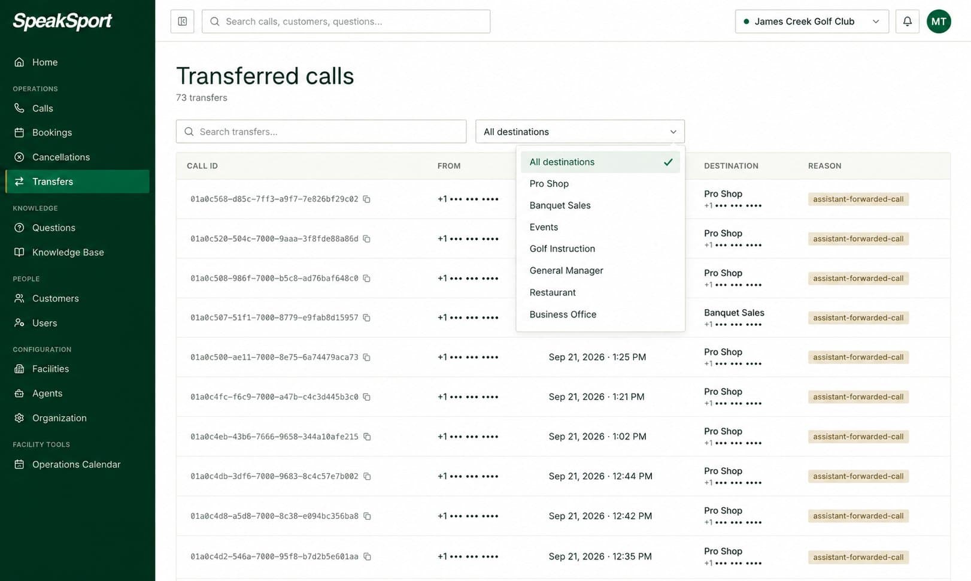Click the Sep 21, 2026 · 1:02 PM cell
Image resolution: width=971 pixels, height=581 pixels.
597,437
